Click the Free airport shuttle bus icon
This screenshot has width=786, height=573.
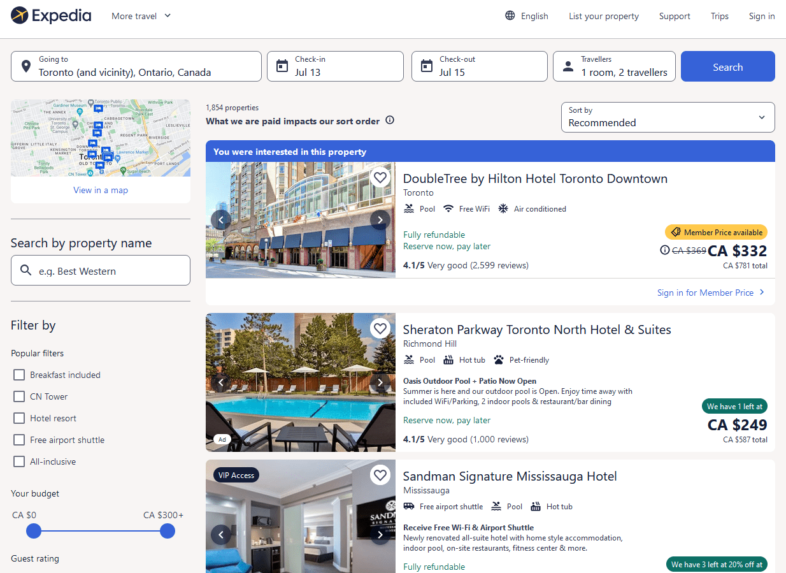pos(409,506)
